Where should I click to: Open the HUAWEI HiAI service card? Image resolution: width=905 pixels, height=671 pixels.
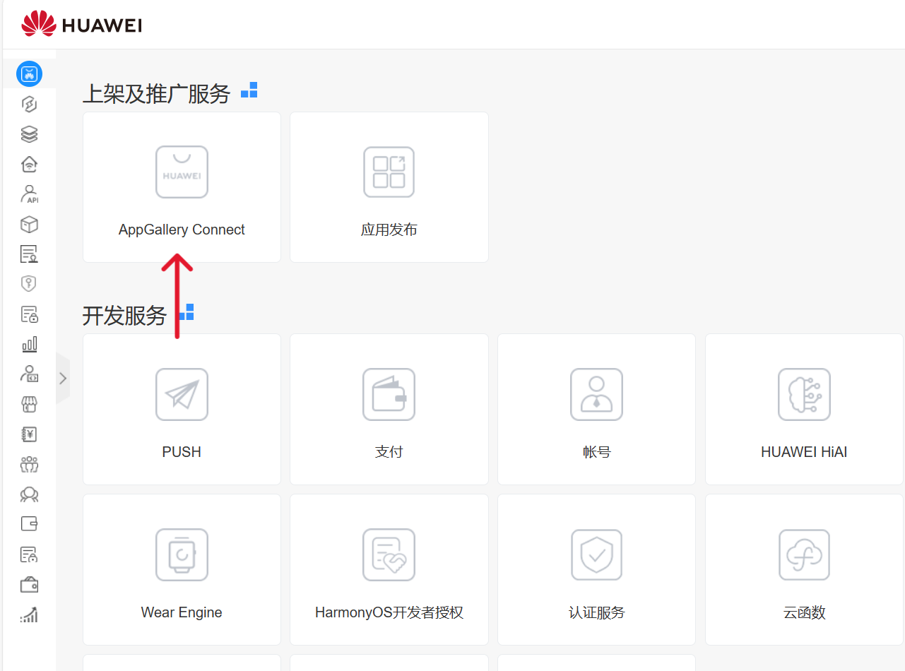[804, 409]
